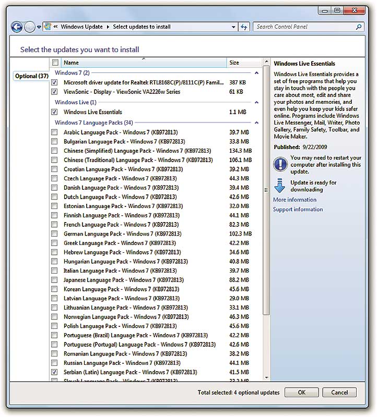This screenshot has width=377, height=417.
Task: Uncheck ViewSonic VA2226w Series display update
Action: click(54, 92)
